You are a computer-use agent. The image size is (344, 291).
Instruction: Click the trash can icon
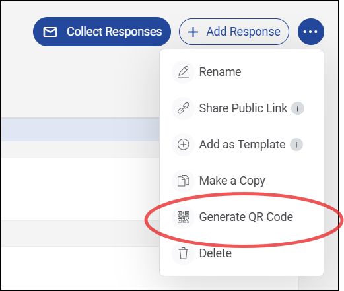[183, 253]
